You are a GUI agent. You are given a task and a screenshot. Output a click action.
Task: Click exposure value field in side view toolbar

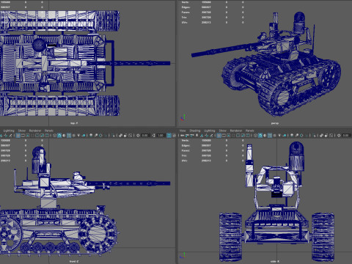[x=346, y=136]
